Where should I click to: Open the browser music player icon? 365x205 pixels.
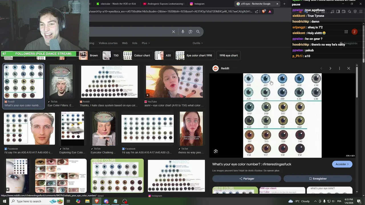(x=332, y=11)
